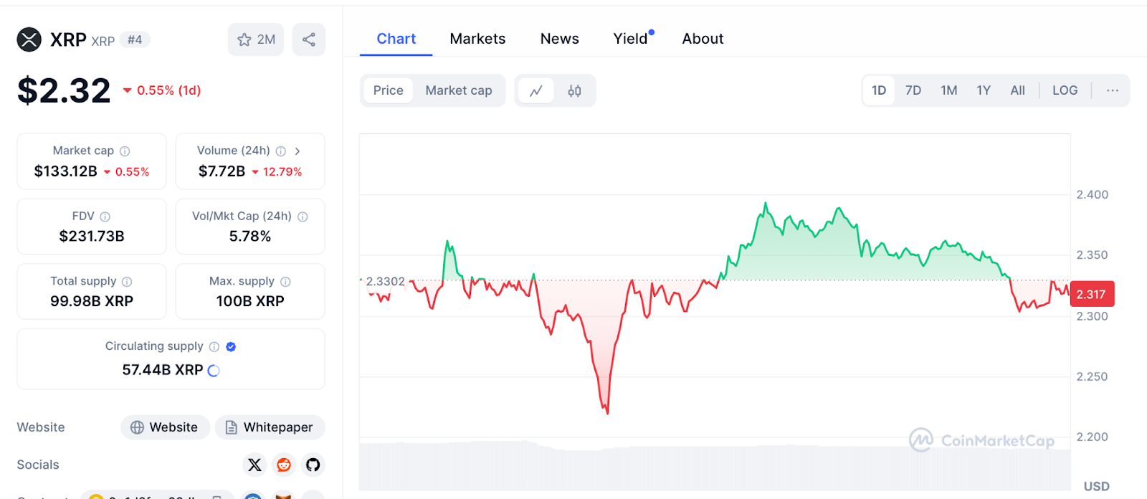
Task: Click the chart's lowest dip point
Action: click(607, 413)
